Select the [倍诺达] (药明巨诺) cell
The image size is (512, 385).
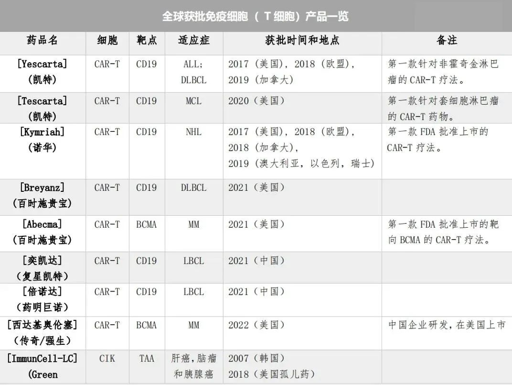click(x=43, y=299)
